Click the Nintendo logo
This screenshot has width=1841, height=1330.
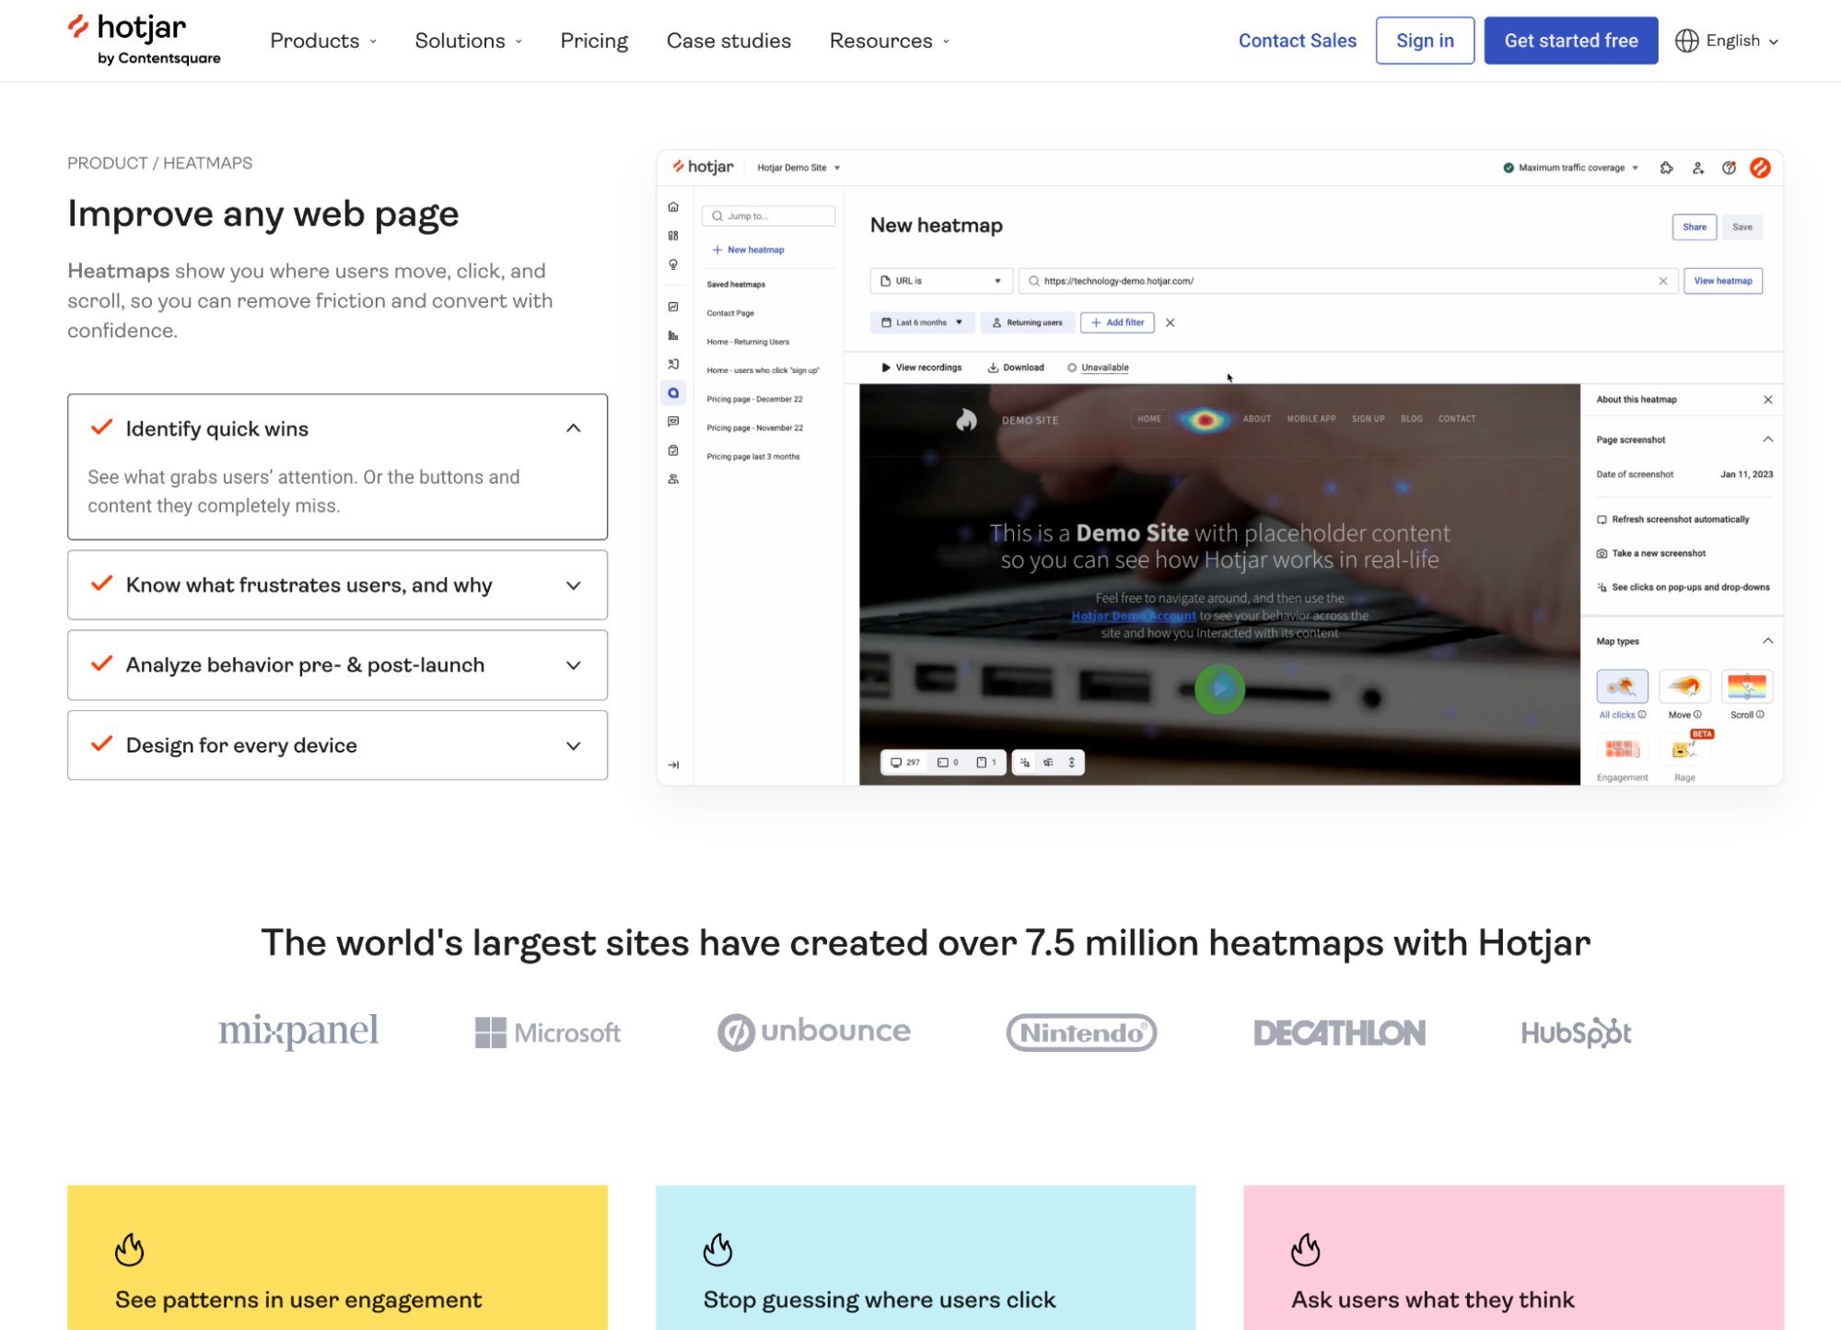coord(1081,1032)
